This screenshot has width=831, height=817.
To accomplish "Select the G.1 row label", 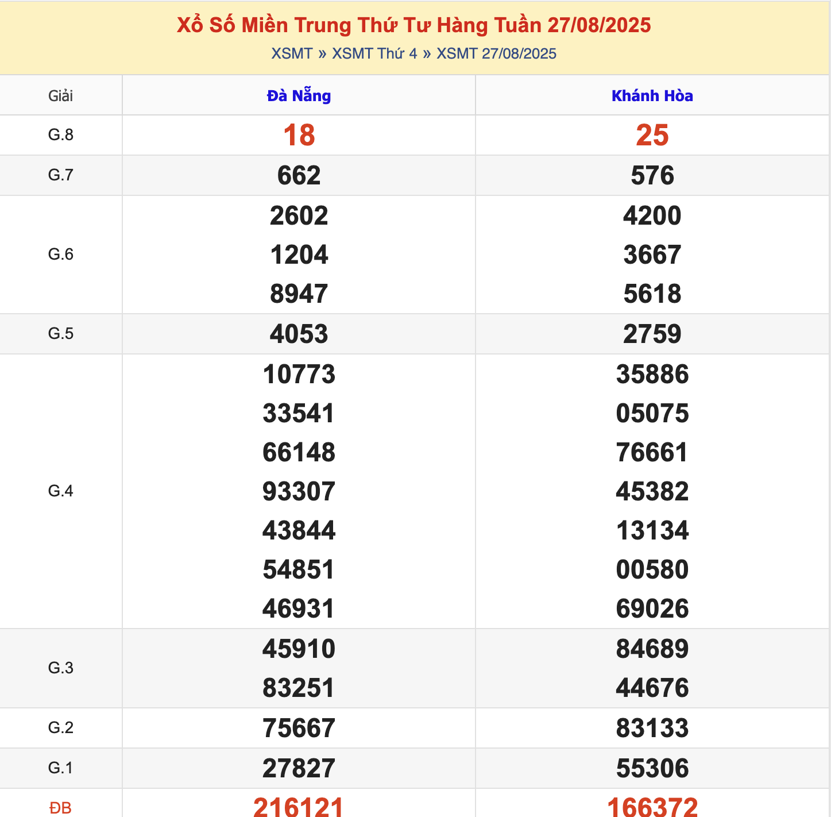I will coord(60,768).
